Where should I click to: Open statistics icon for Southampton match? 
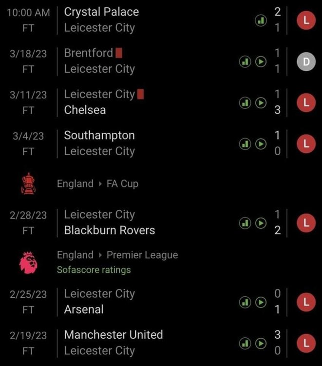245,144
